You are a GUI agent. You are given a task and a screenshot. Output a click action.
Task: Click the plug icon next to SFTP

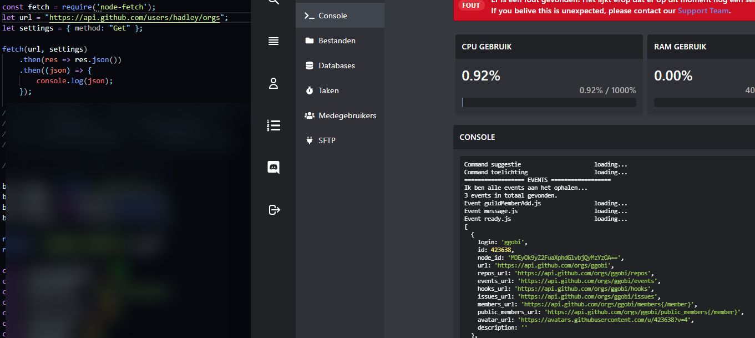[309, 140]
